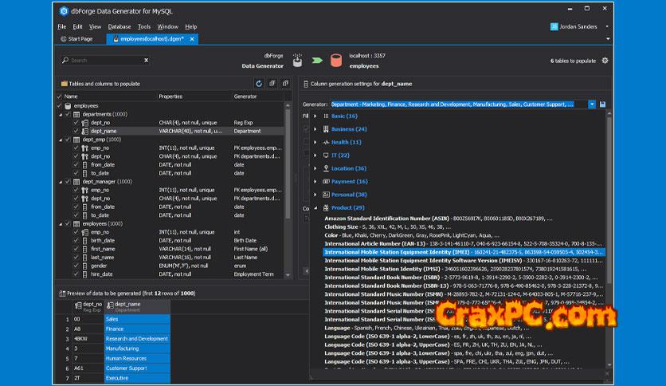Click the departments table icon in tree
The height and width of the screenshot is (386, 666).
pyautogui.click(x=77, y=114)
